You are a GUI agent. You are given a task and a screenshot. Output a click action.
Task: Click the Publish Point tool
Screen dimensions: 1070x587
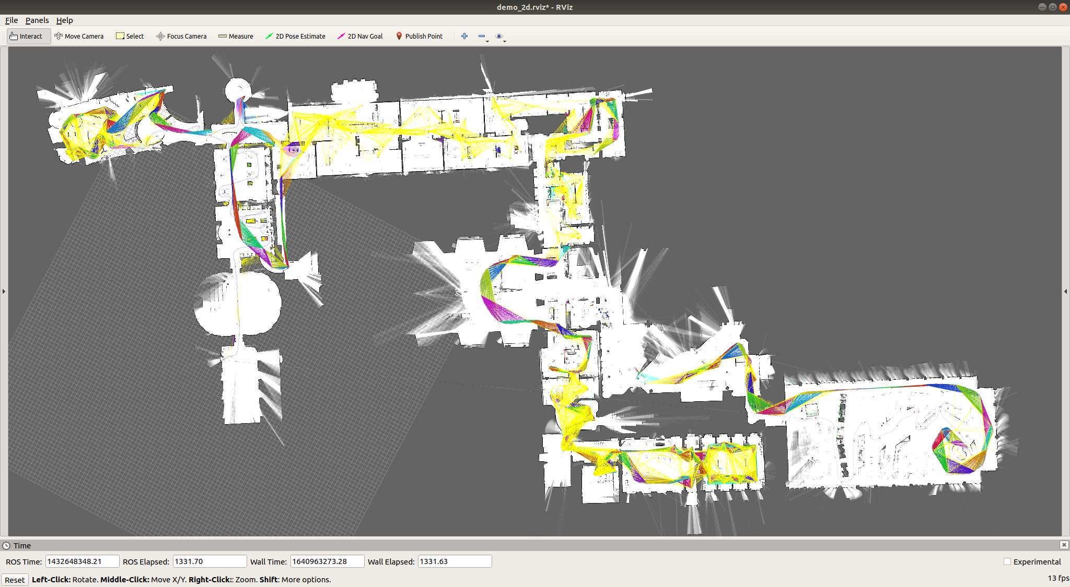pos(420,36)
